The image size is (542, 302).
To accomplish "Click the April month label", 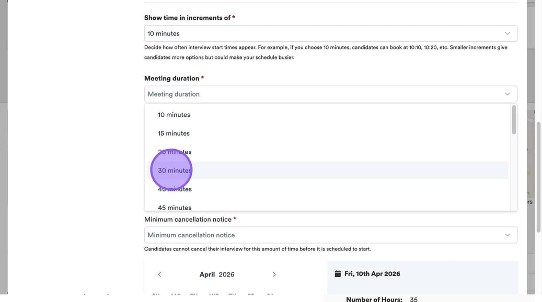I will (207, 274).
